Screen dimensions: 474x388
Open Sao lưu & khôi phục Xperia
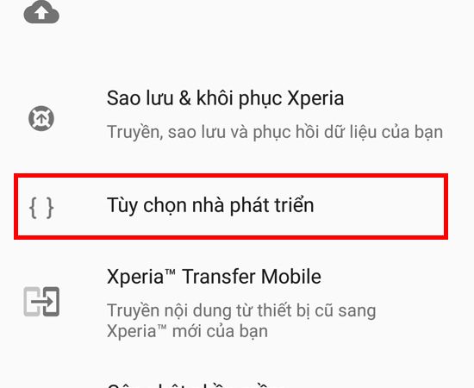pos(237,116)
